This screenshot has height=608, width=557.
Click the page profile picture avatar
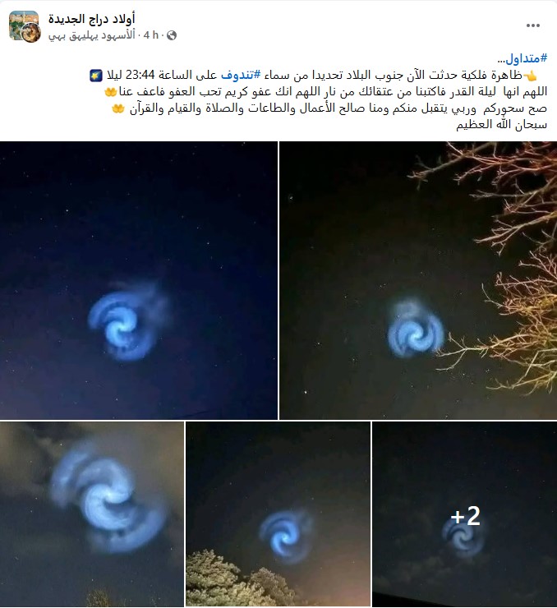[24, 25]
